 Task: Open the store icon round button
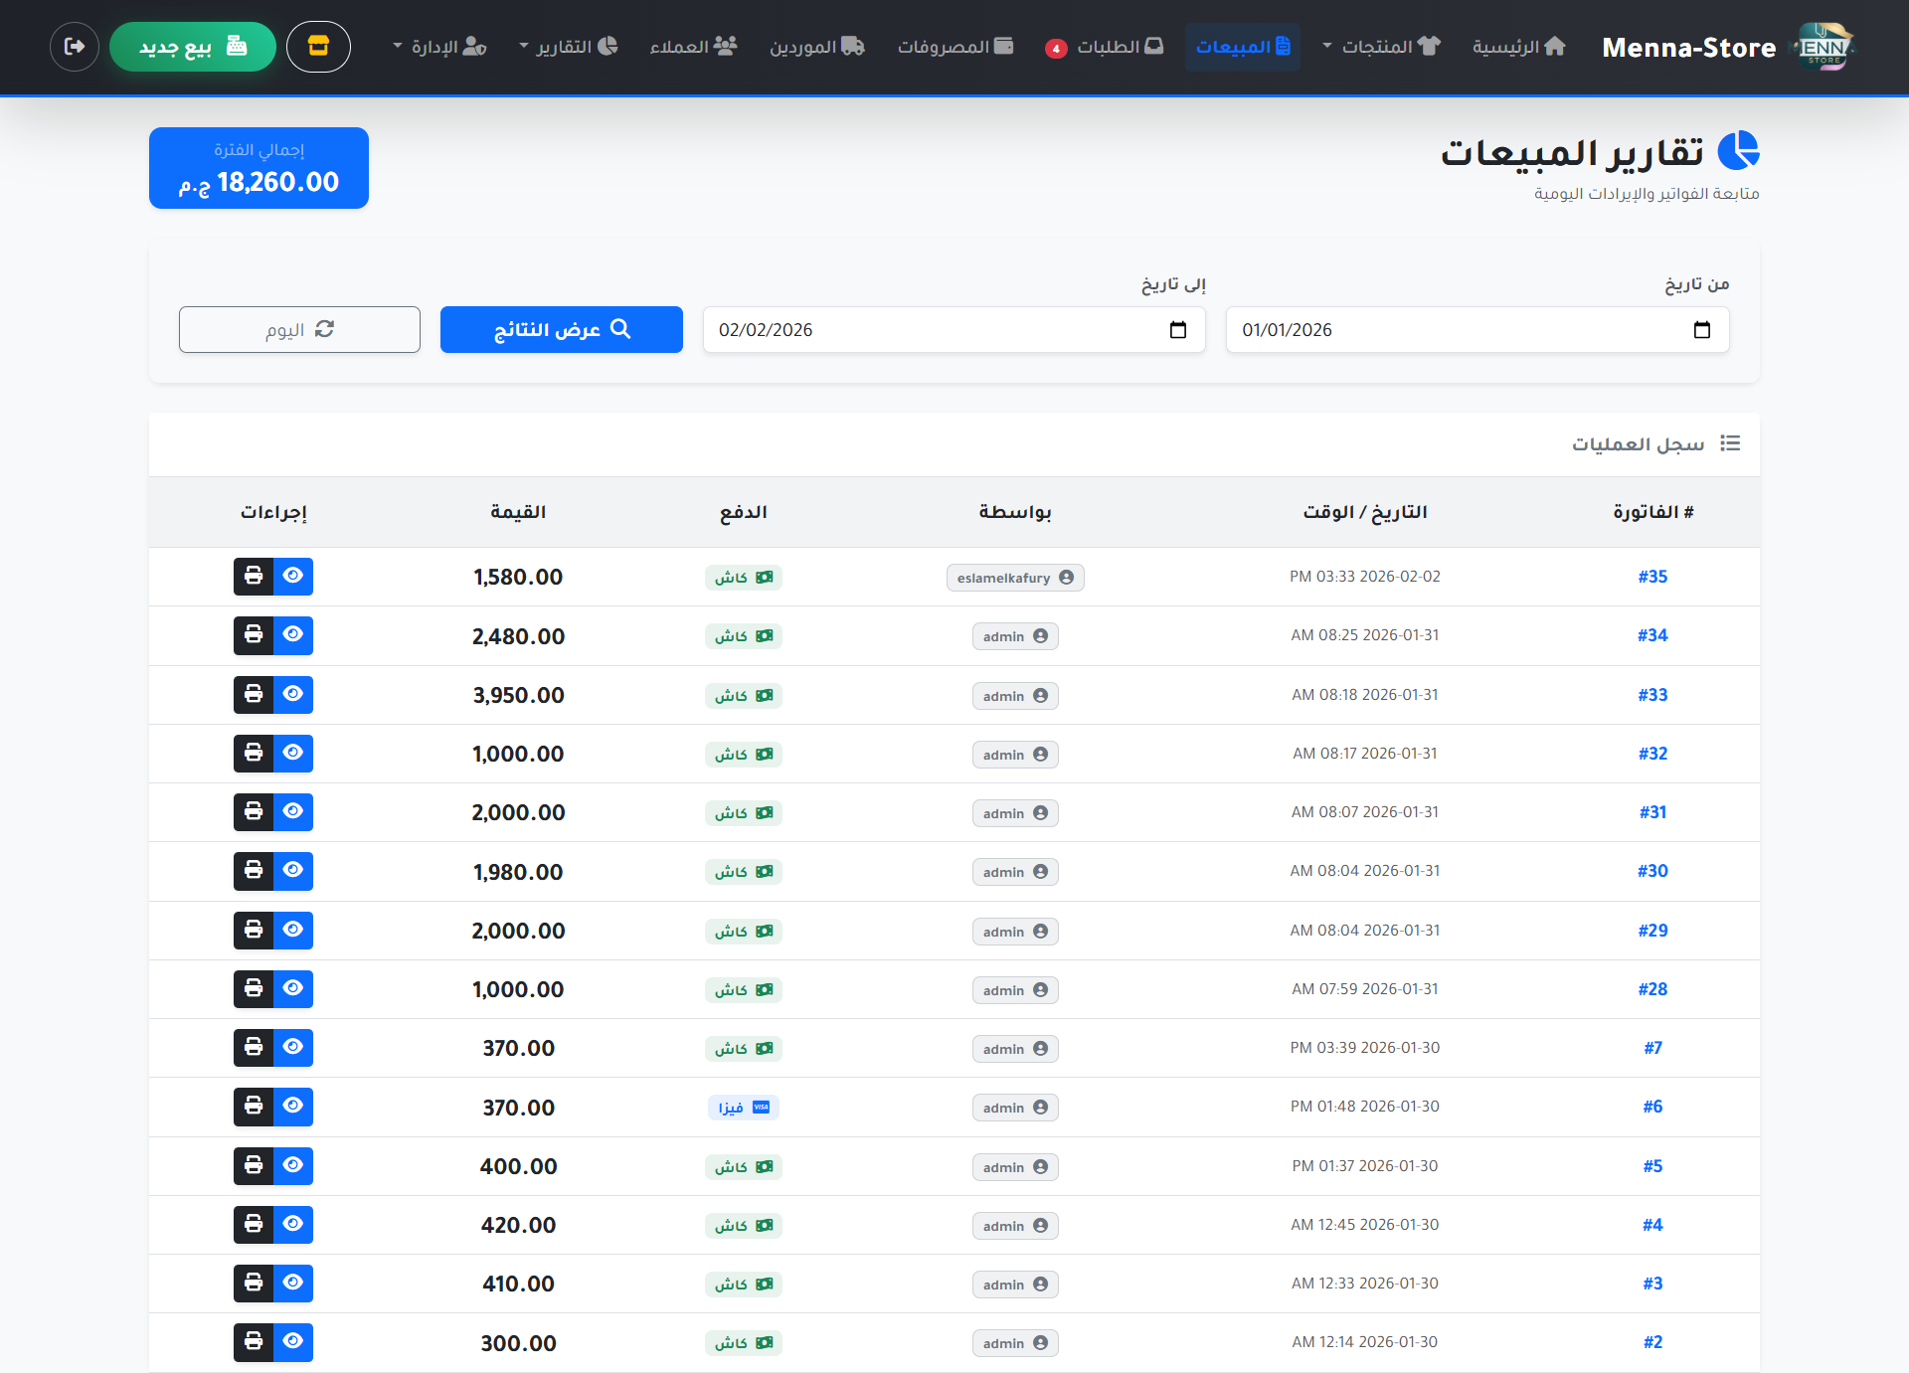(x=318, y=47)
